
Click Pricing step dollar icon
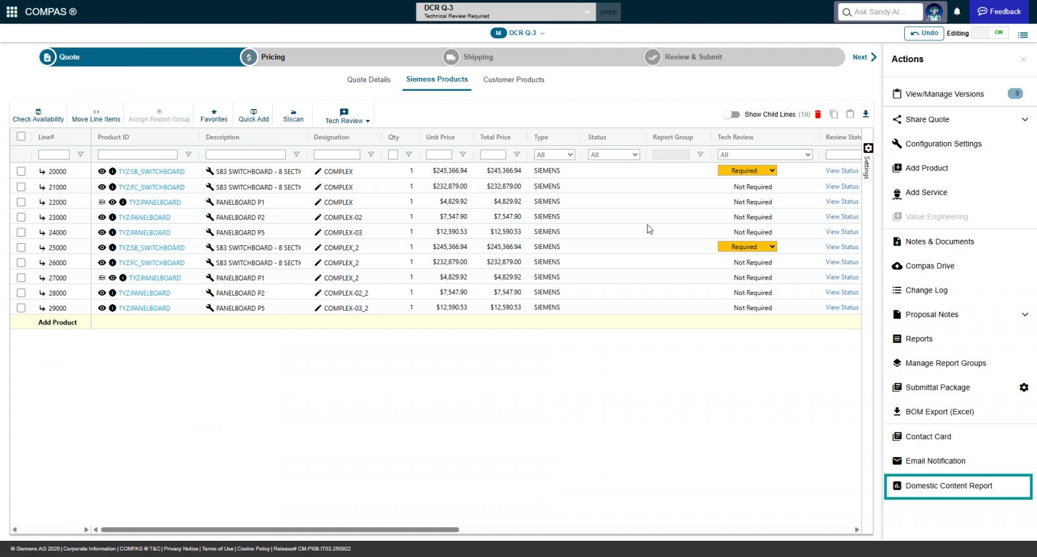pyautogui.click(x=249, y=57)
